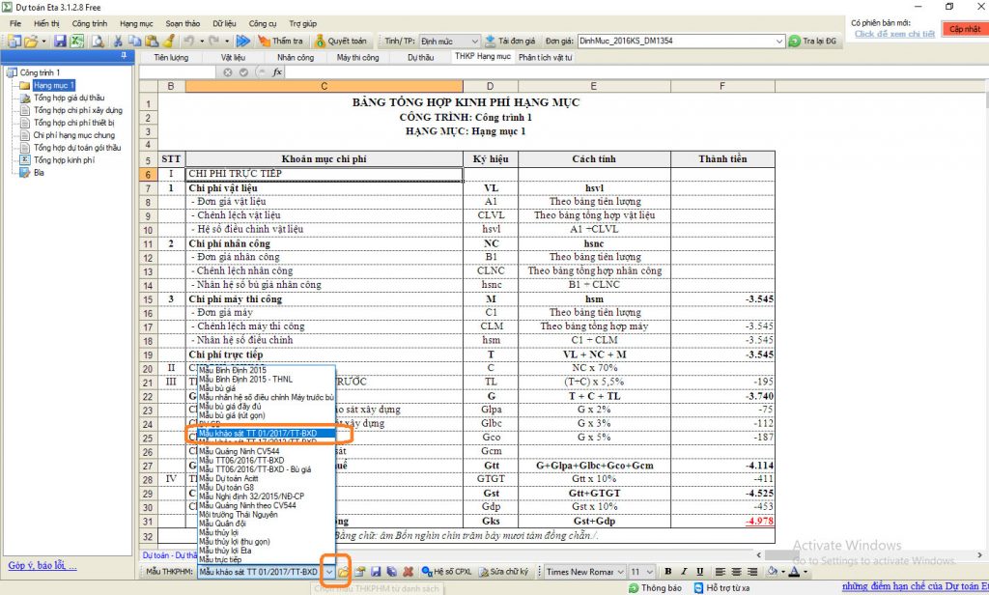The height and width of the screenshot is (595, 989).
Task: Expand the Tỉnh/TP Định mức combo box
Action: coord(474,42)
